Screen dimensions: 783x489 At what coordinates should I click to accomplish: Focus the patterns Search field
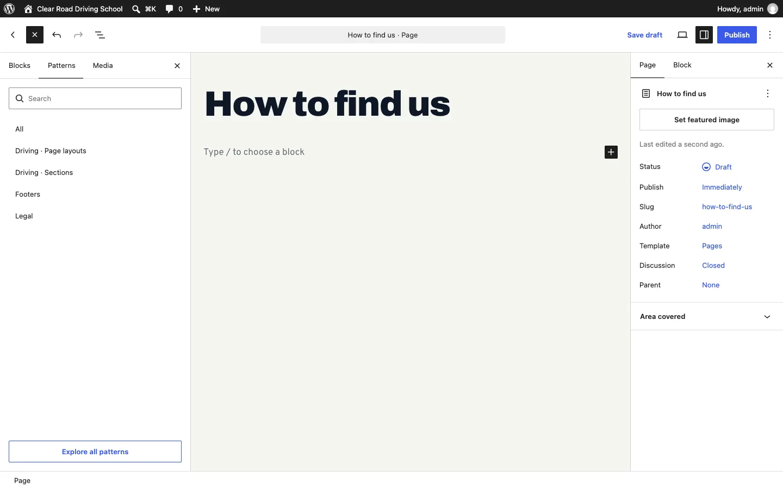tap(95, 98)
